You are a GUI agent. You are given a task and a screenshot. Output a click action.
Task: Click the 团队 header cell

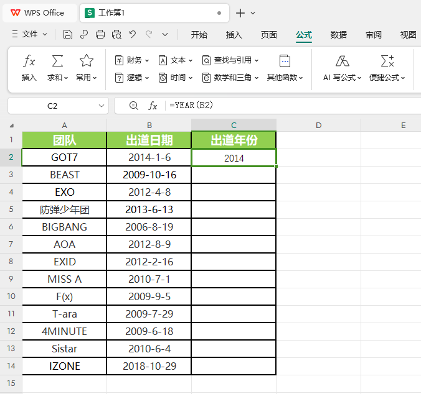pyautogui.click(x=64, y=140)
